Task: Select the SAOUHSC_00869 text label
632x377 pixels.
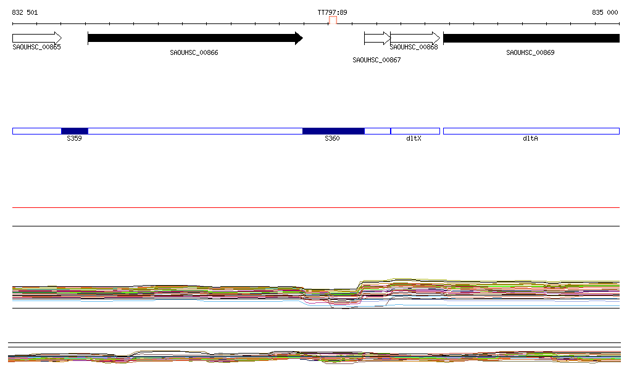Action: [x=530, y=52]
